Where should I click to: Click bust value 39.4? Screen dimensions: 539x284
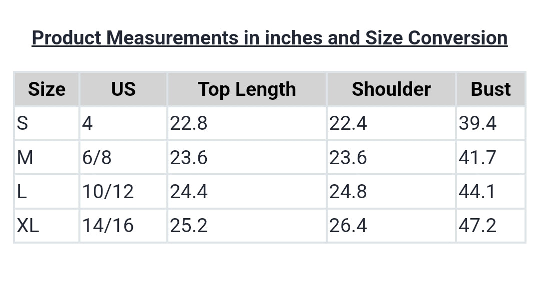coord(477,123)
